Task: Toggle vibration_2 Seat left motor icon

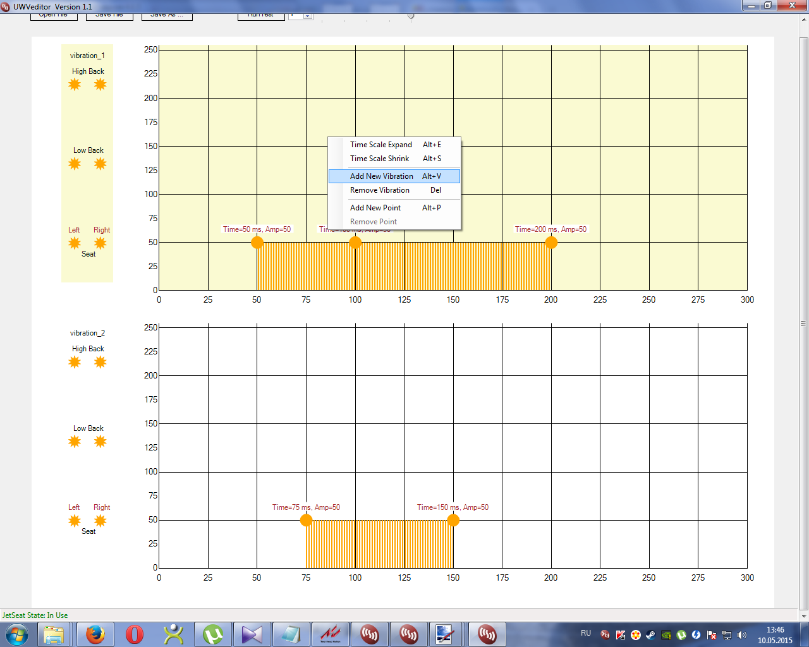Action: [75, 521]
